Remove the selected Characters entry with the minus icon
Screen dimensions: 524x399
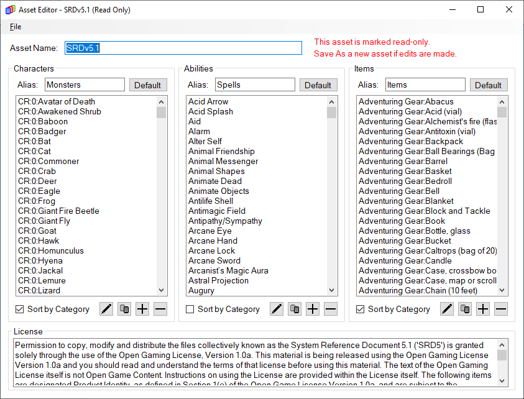pyautogui.click(x=160, y=309)
